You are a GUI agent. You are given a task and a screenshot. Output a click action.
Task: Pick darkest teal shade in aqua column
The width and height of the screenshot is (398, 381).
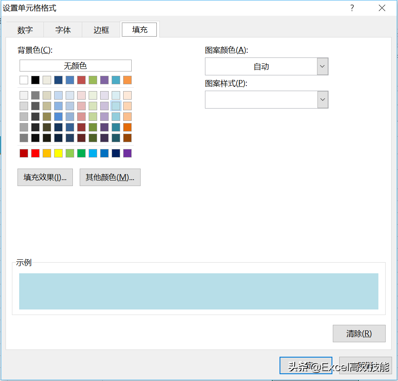point(116,138)
